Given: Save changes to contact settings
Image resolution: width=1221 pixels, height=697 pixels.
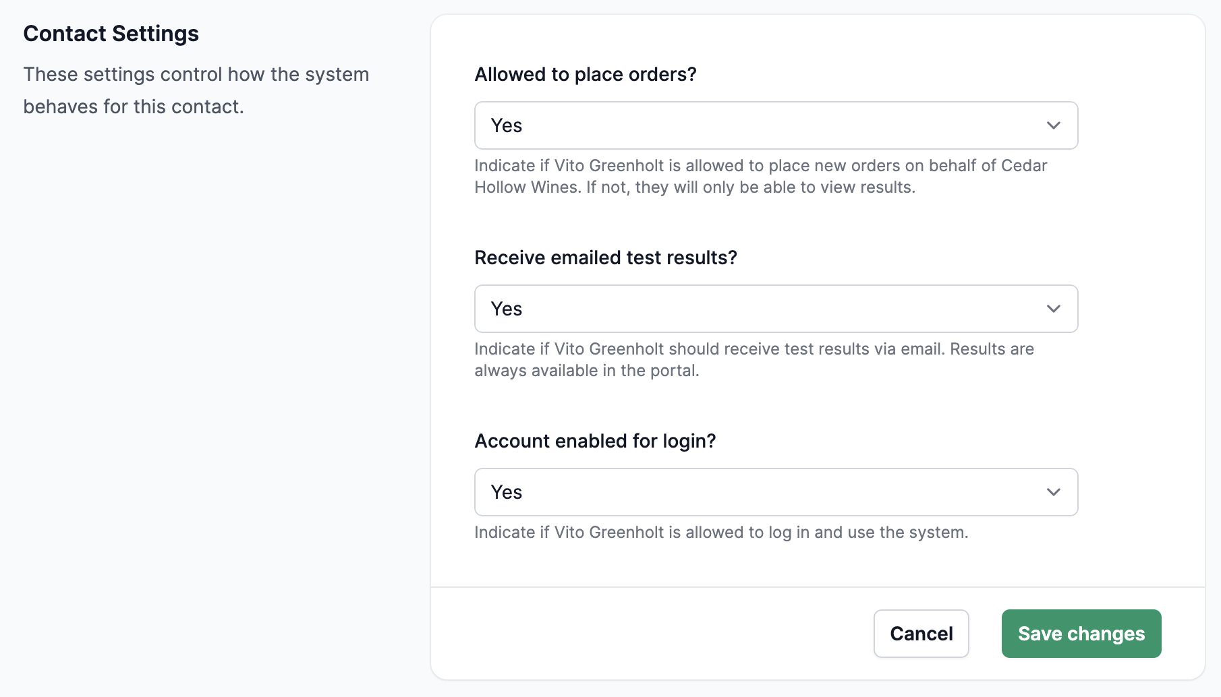Looking at the screenshot, I should tap(1081, 634).
